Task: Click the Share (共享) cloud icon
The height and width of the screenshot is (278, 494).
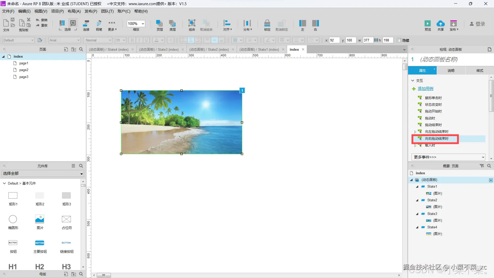Action: tap(440, 24)
